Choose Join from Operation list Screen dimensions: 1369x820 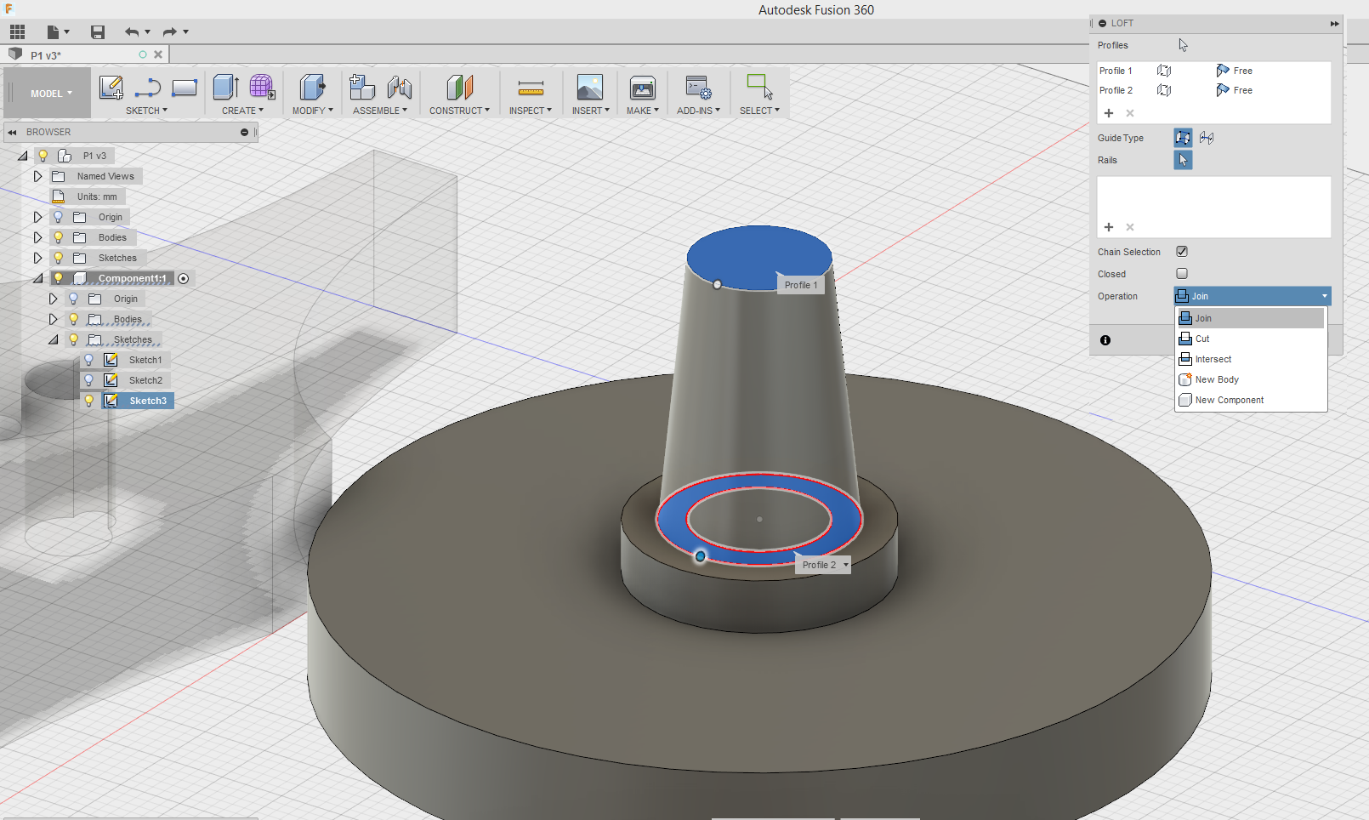(1251, 318)
